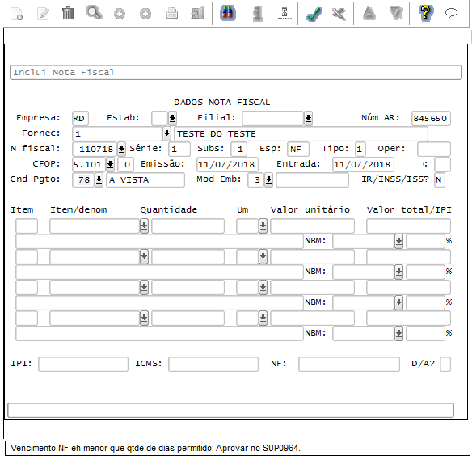
Task: Open first row Um dropdown arrow
Action: click(263, 226)
